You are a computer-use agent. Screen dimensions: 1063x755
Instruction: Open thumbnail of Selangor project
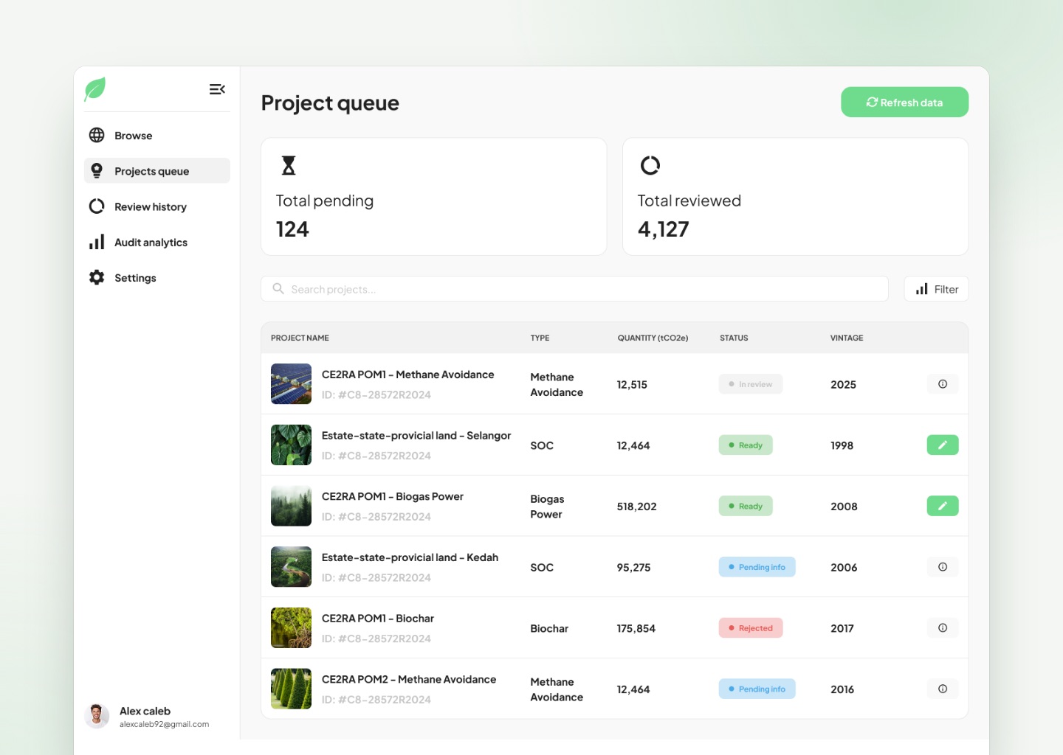291,445
